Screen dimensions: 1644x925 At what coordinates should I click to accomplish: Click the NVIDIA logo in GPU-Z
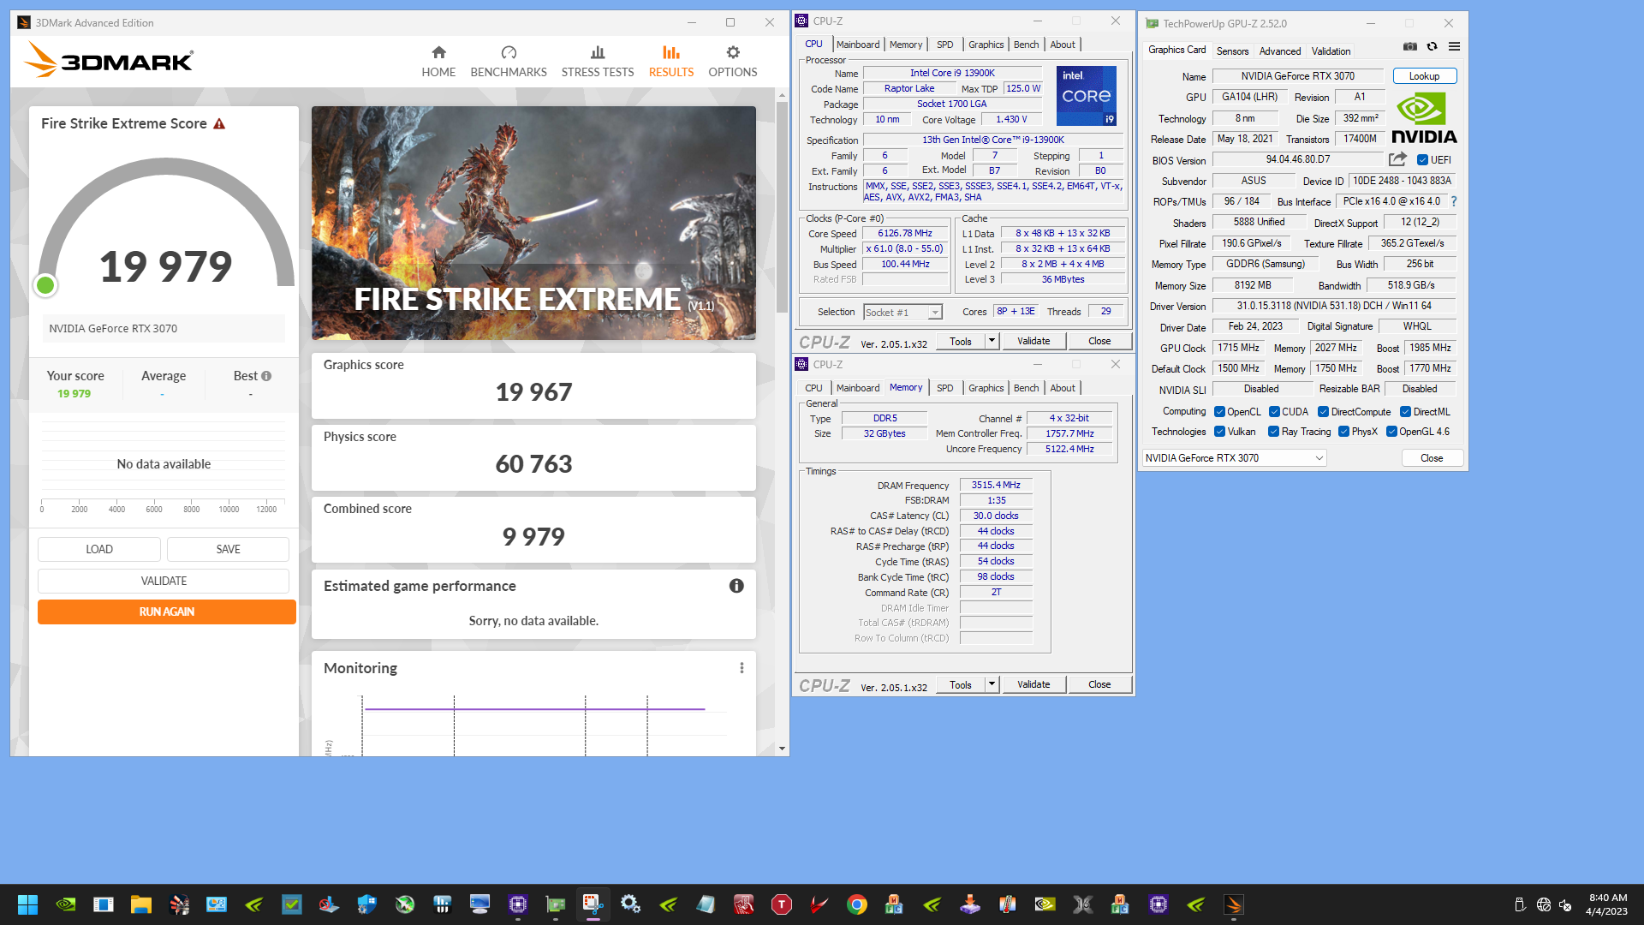click(x=1424, y=118)
